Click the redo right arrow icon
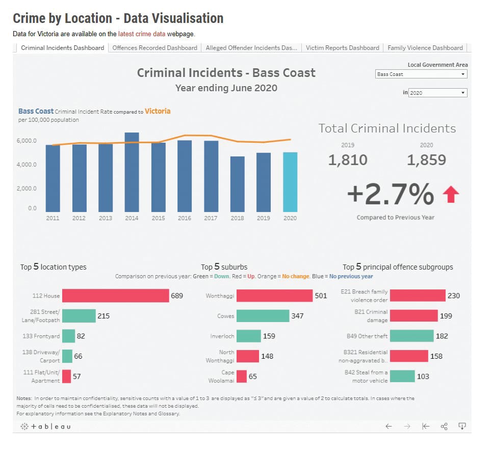The image size is (492, 452). (x=407, y=426)
